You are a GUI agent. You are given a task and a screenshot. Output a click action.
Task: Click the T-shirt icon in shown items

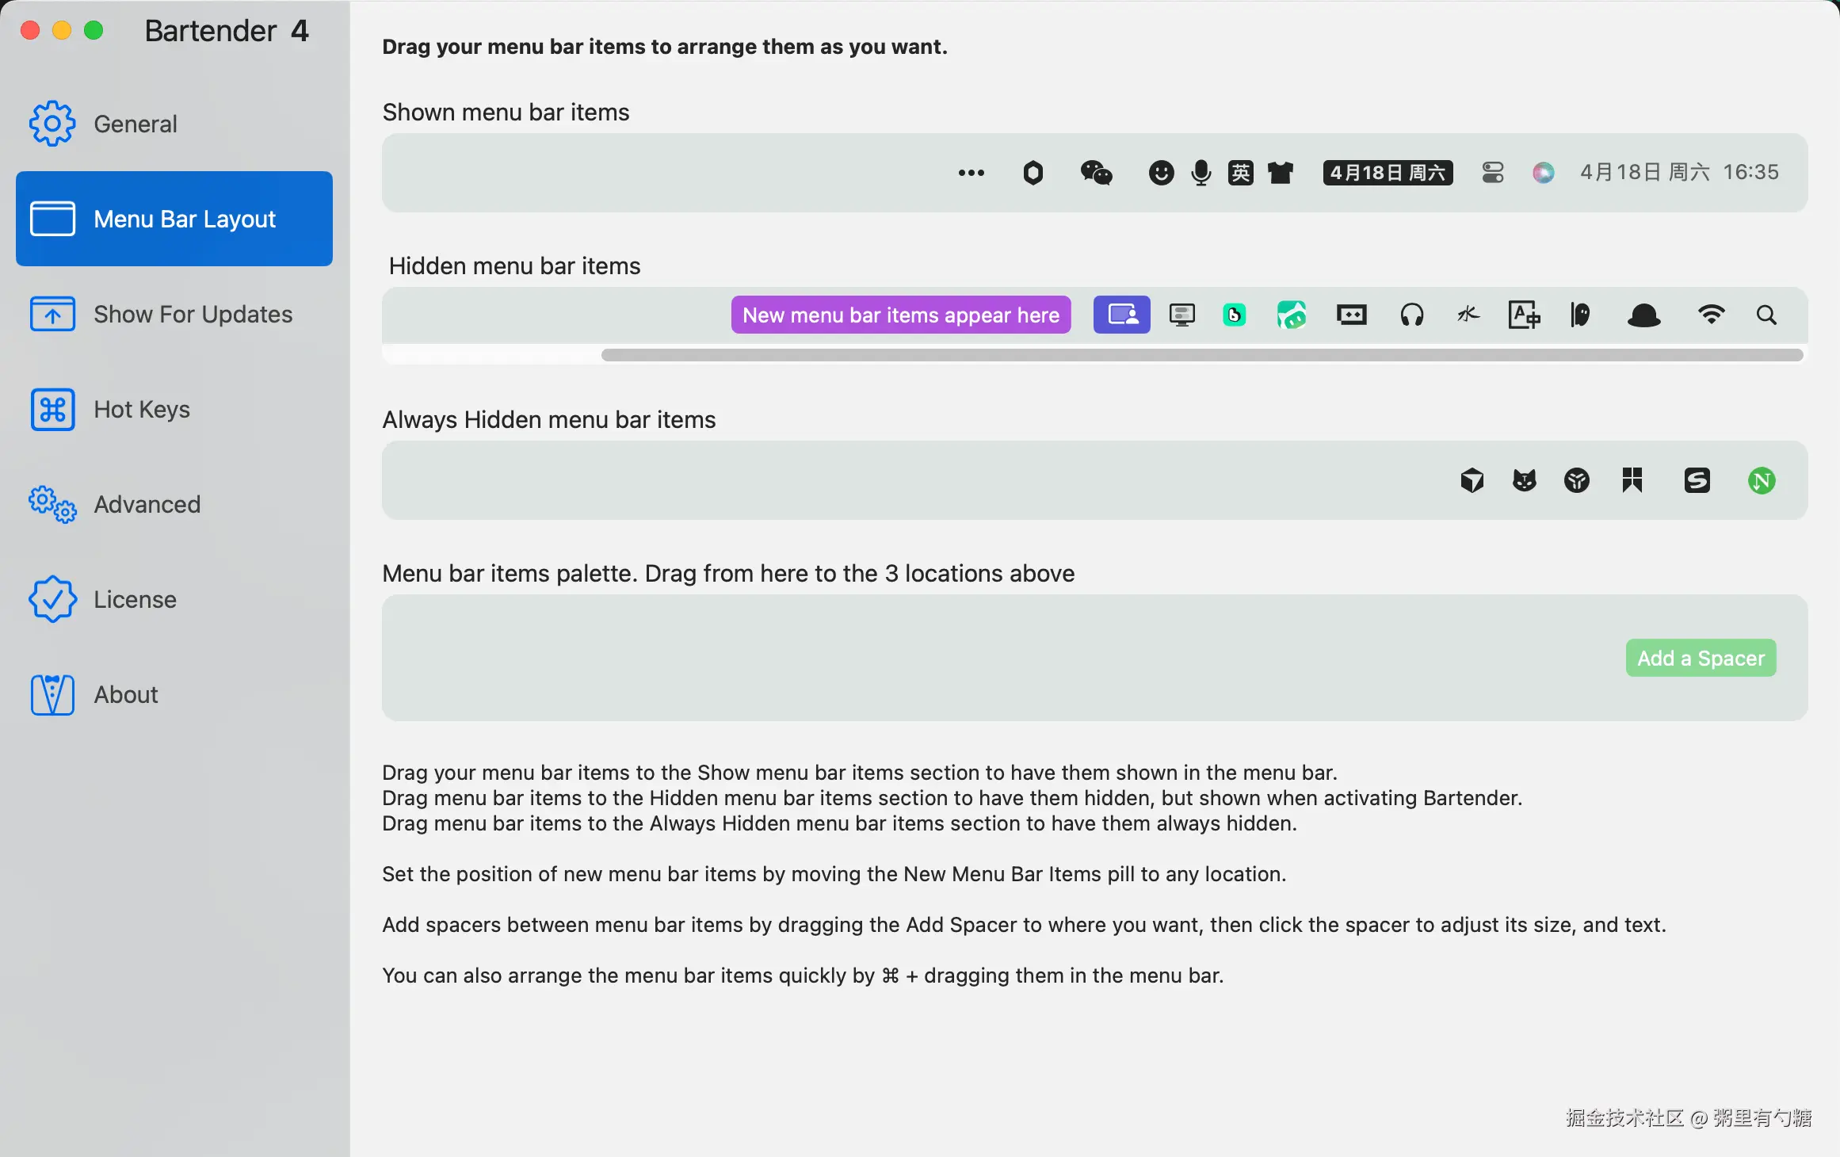click(1281, 173)
